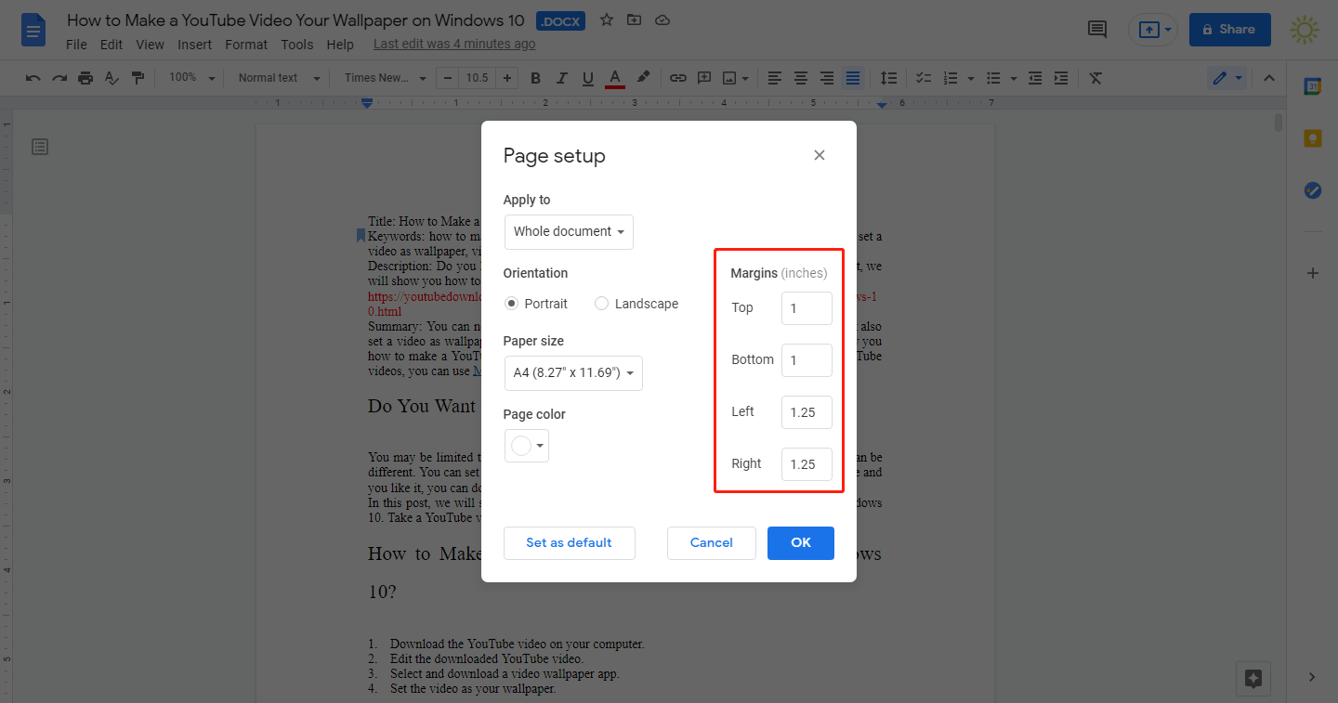Star the document title
This screenshot has height=703, width=1338.
point(607,20)
